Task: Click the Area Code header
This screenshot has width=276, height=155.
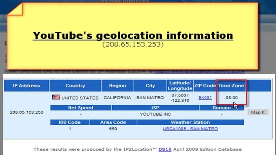Action: pyautogui.click(x=113, y=122)
